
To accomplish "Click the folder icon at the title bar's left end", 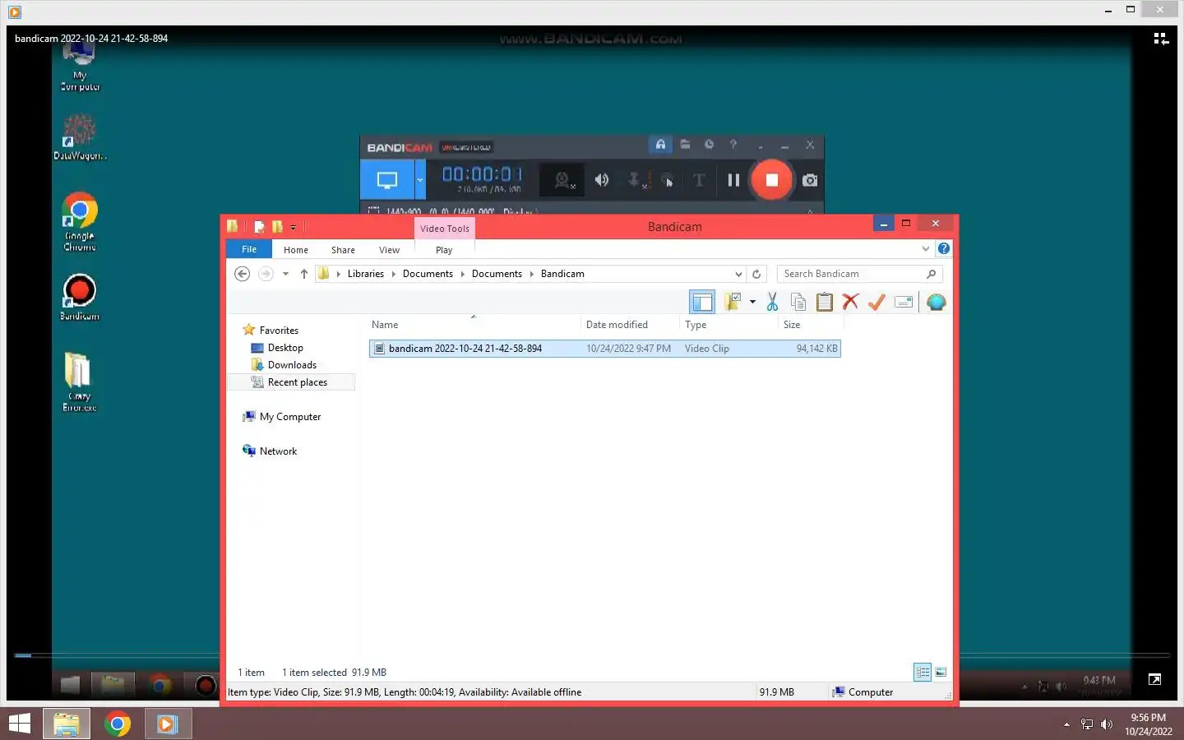I will [x=233, y=226].
